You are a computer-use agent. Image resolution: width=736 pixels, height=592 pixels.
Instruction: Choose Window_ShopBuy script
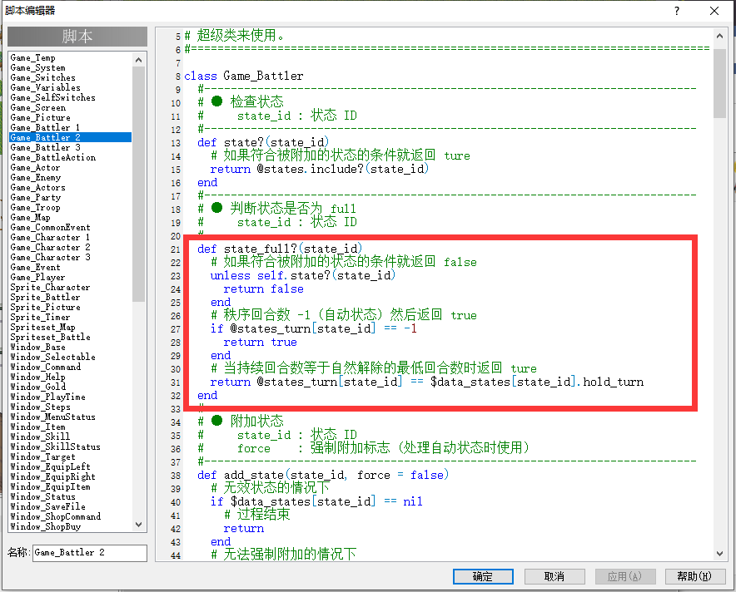[x=46, y=526]
